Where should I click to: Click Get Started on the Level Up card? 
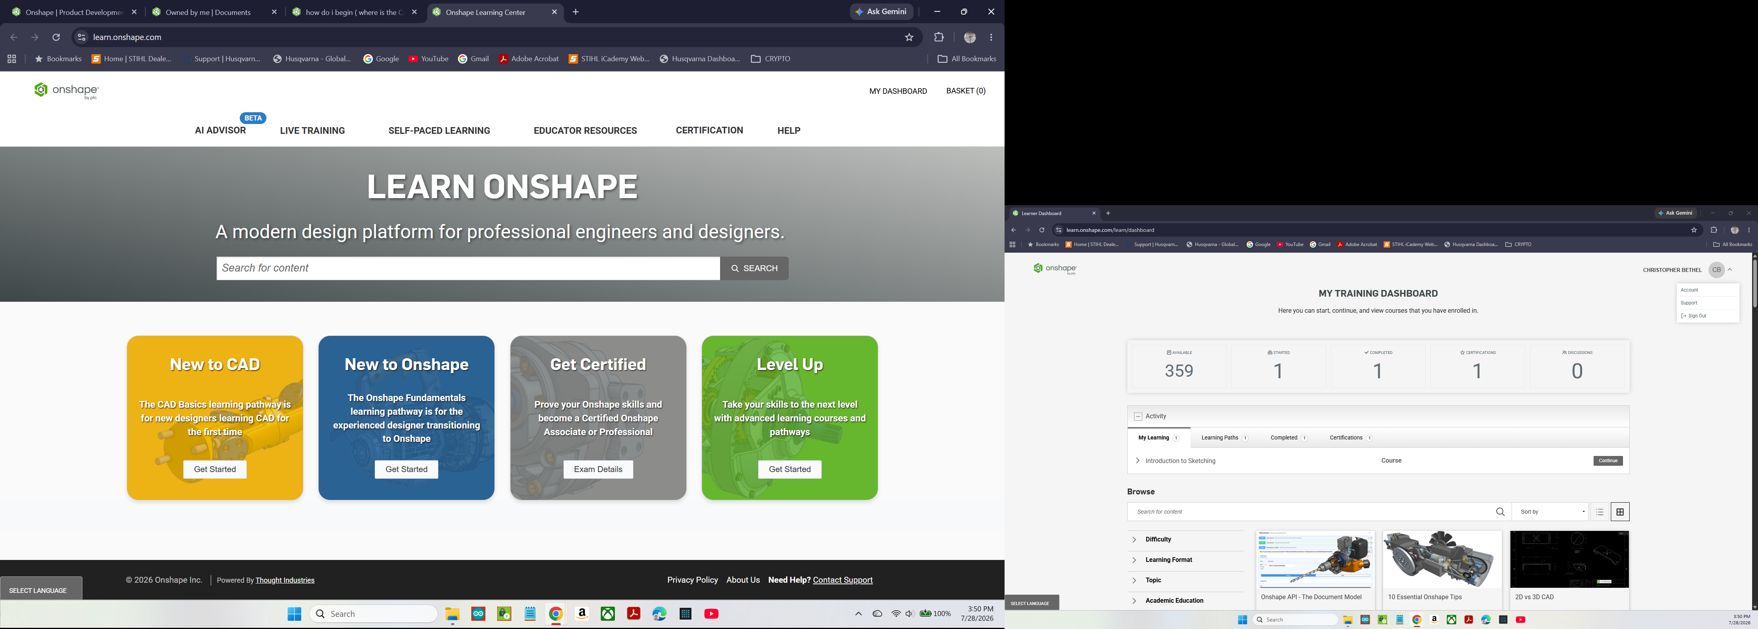click(x=790, y=469)
